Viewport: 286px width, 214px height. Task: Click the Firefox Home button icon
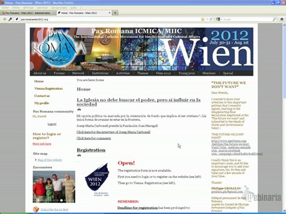pos(282,19)
